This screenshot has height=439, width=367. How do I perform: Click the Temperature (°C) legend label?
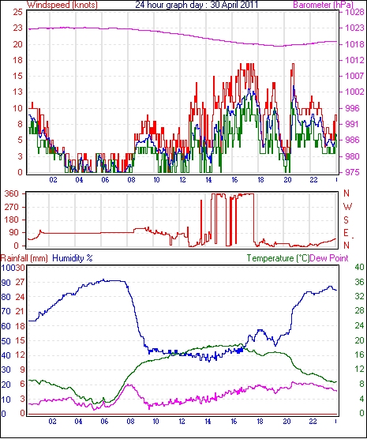(x=278, y=258)
